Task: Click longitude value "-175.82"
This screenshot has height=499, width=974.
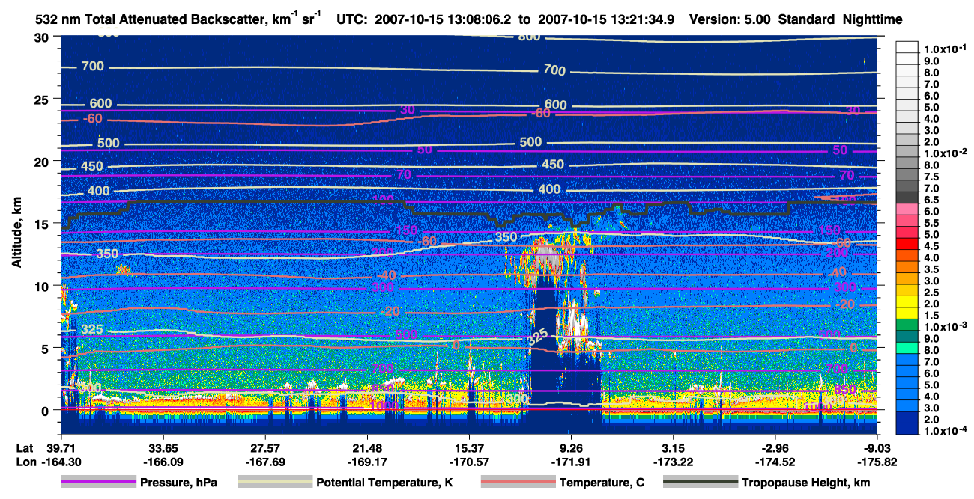Action: 877,462
